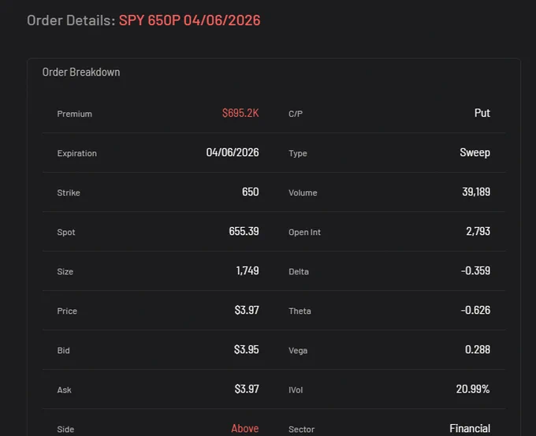The height and width of the screenshot is (436, 536).
Task: Select the Side label
Action: [65, 429]
